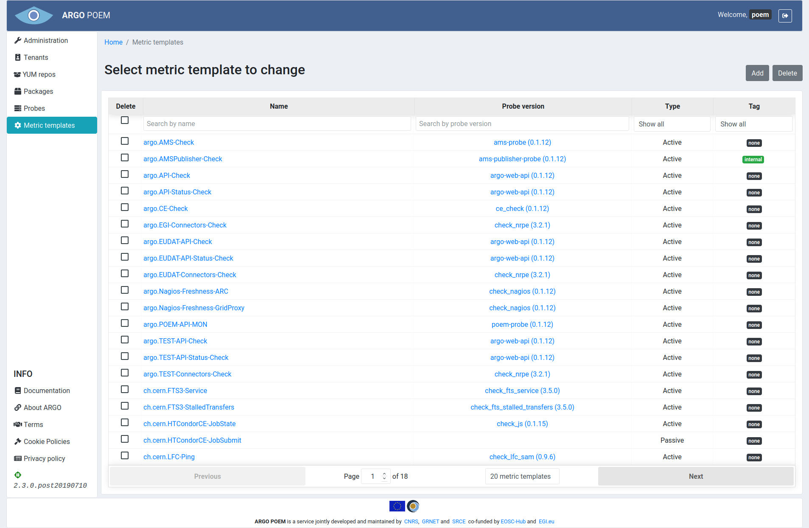The width and height of the screenshot is (809, 528).
Task: Click the Tenants ID badge icon
Action: tap(18, 57)
